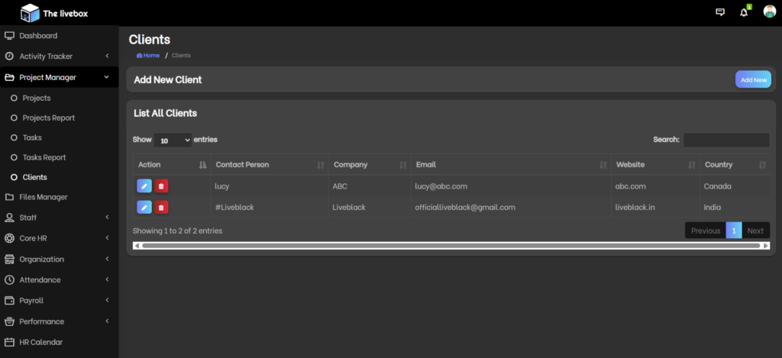Open the notifications bell icon
Image resolution: width=782 pixels, height=358 pixels.
click(744, 12)
